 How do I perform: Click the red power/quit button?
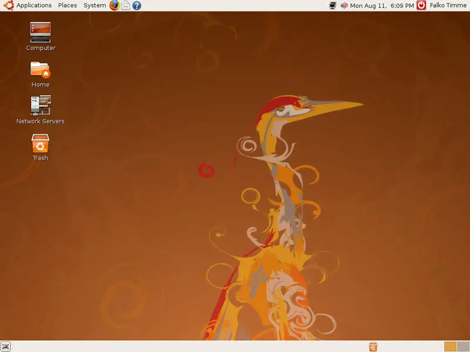click(x=421, y=5)
